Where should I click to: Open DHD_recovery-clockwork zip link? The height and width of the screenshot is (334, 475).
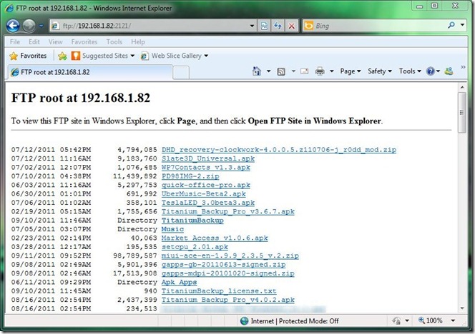(279, 150)
